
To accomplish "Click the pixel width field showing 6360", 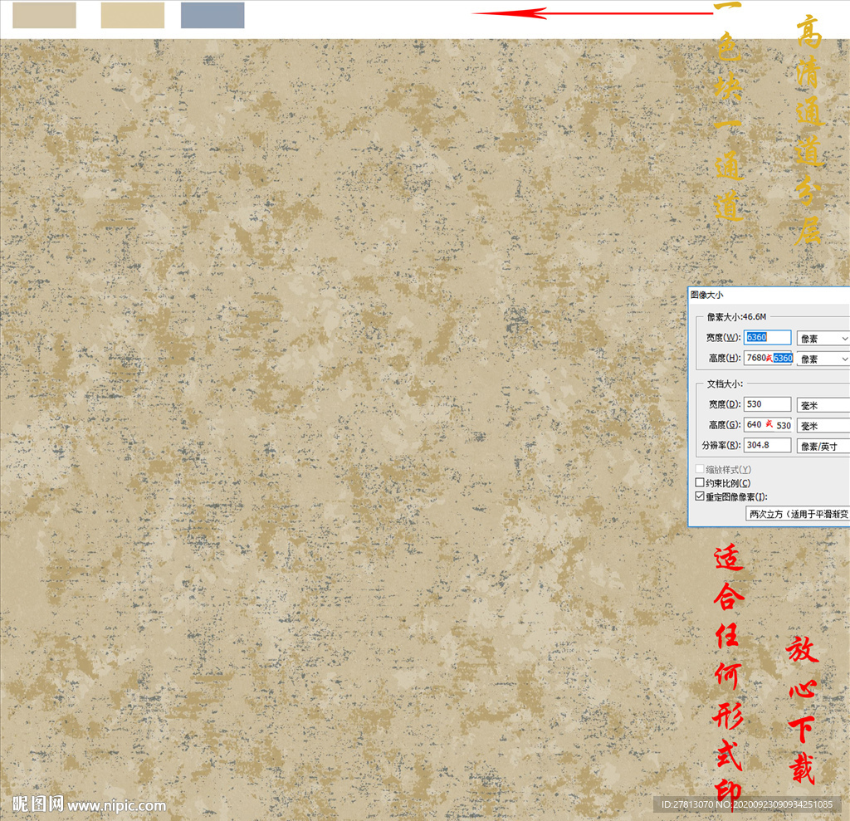I will (767, 337).
